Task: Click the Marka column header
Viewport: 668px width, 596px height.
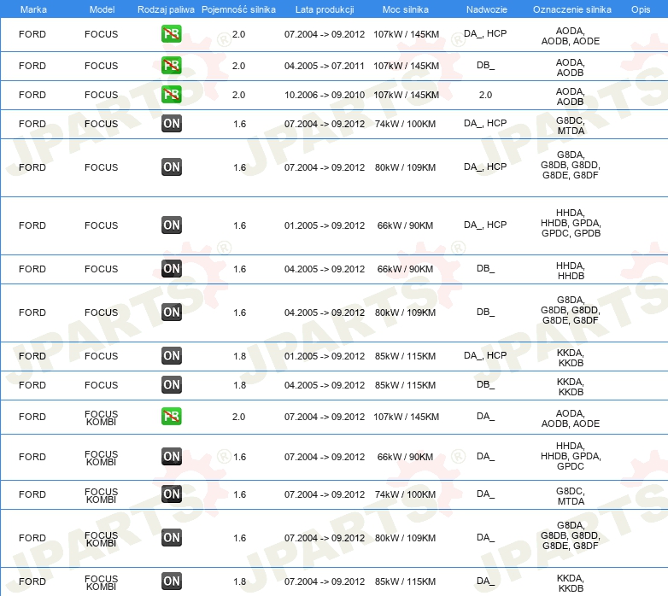Action: click(33, 9)
